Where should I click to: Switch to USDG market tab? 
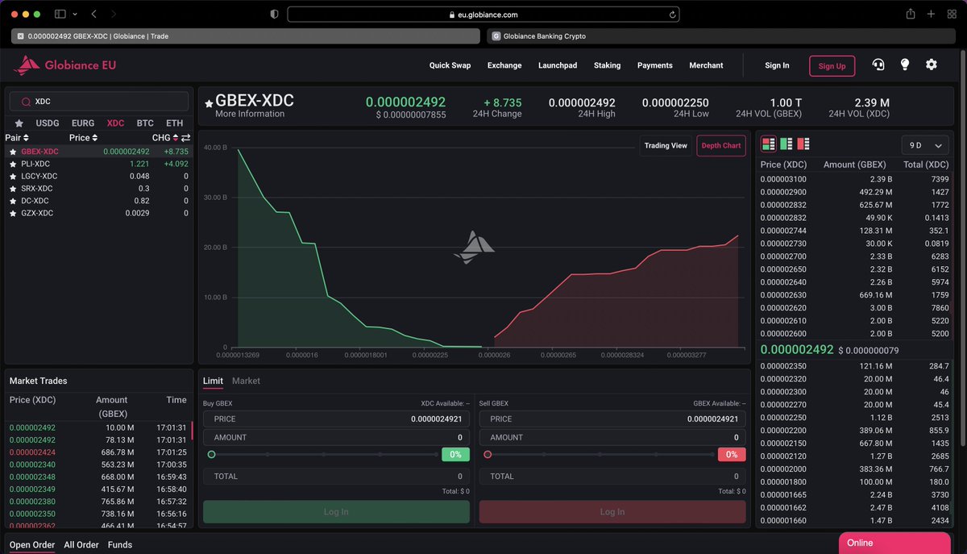pyautogui.click(x=48, y=123)
